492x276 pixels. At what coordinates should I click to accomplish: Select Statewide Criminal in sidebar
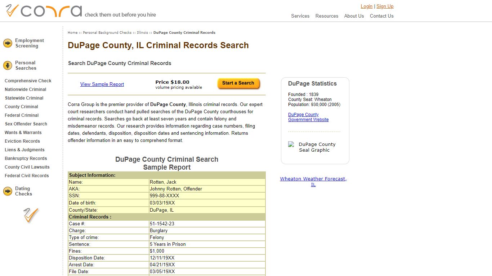tap(24, 98)
